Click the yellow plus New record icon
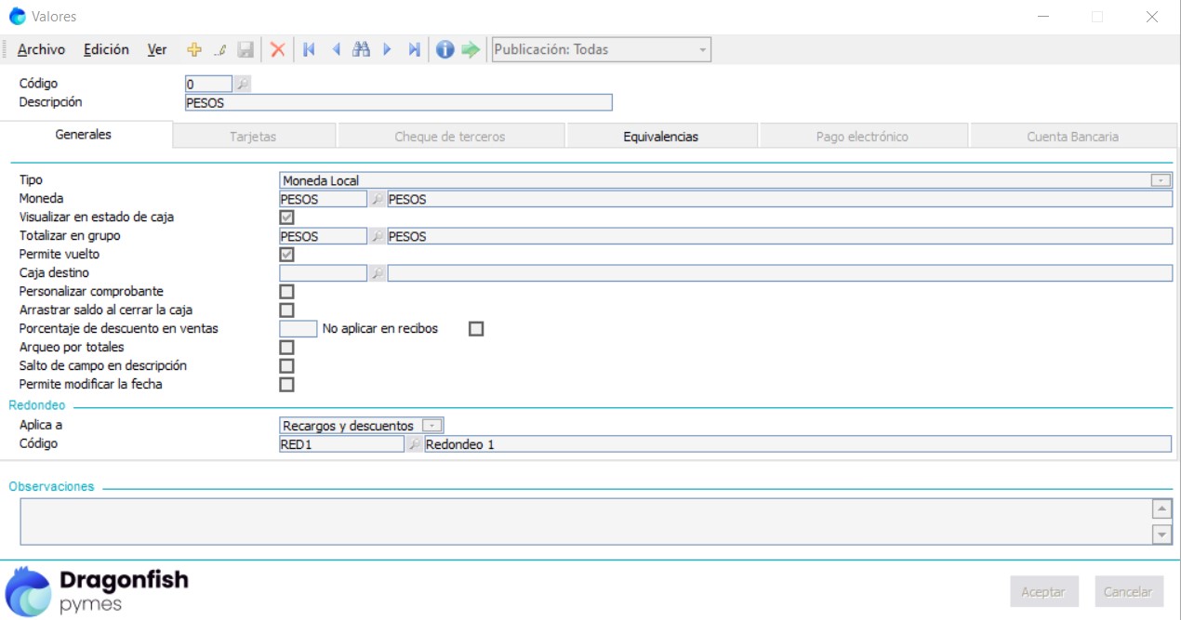 pyautogui.click(x=194, y=50)
